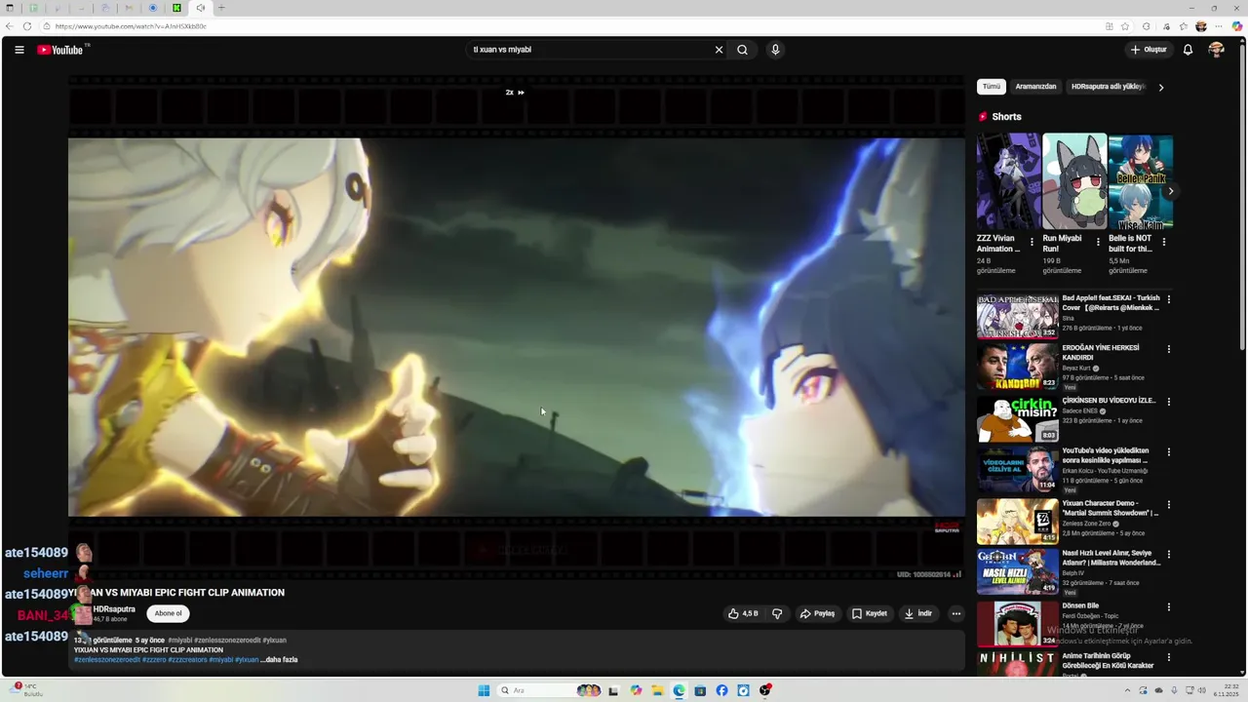This screenshot has height=702, width=1248.
Task: Go back with browser back arrow
Action: click(9, 26)
